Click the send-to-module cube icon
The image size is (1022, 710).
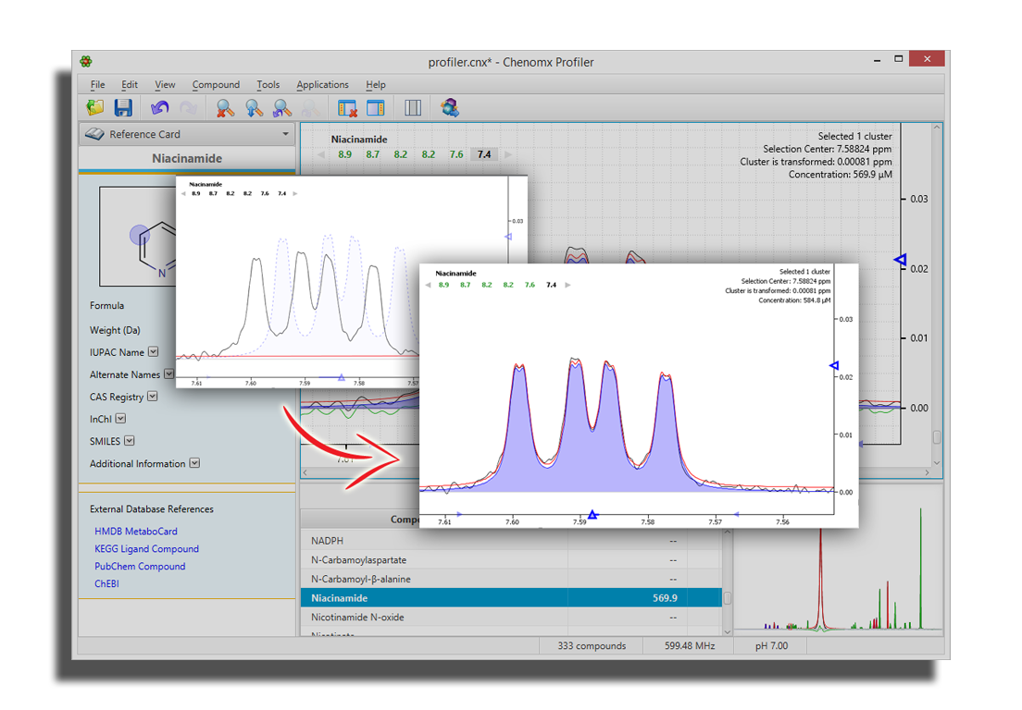449,107
